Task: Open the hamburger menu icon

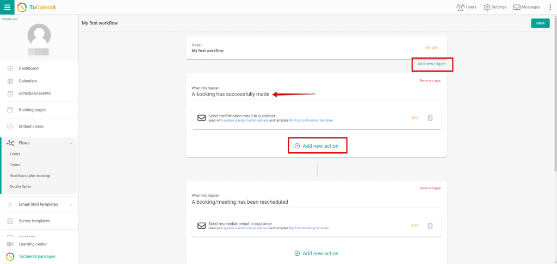Action: point(7,7)
